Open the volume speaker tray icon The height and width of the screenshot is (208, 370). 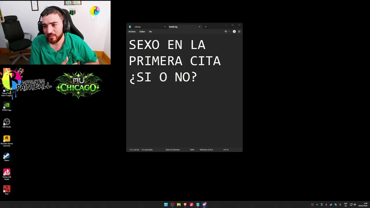point(355,205)
